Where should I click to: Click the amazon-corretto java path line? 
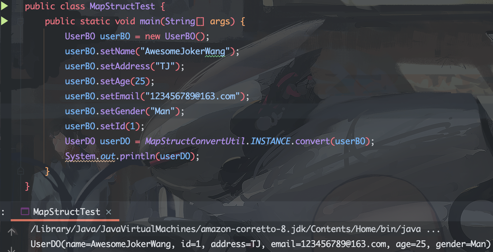235,229
